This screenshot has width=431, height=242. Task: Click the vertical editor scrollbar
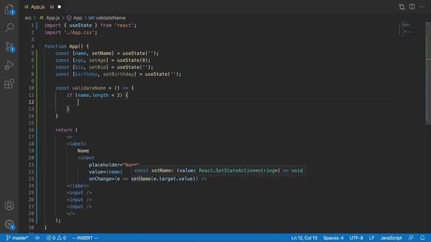[428, 74]
